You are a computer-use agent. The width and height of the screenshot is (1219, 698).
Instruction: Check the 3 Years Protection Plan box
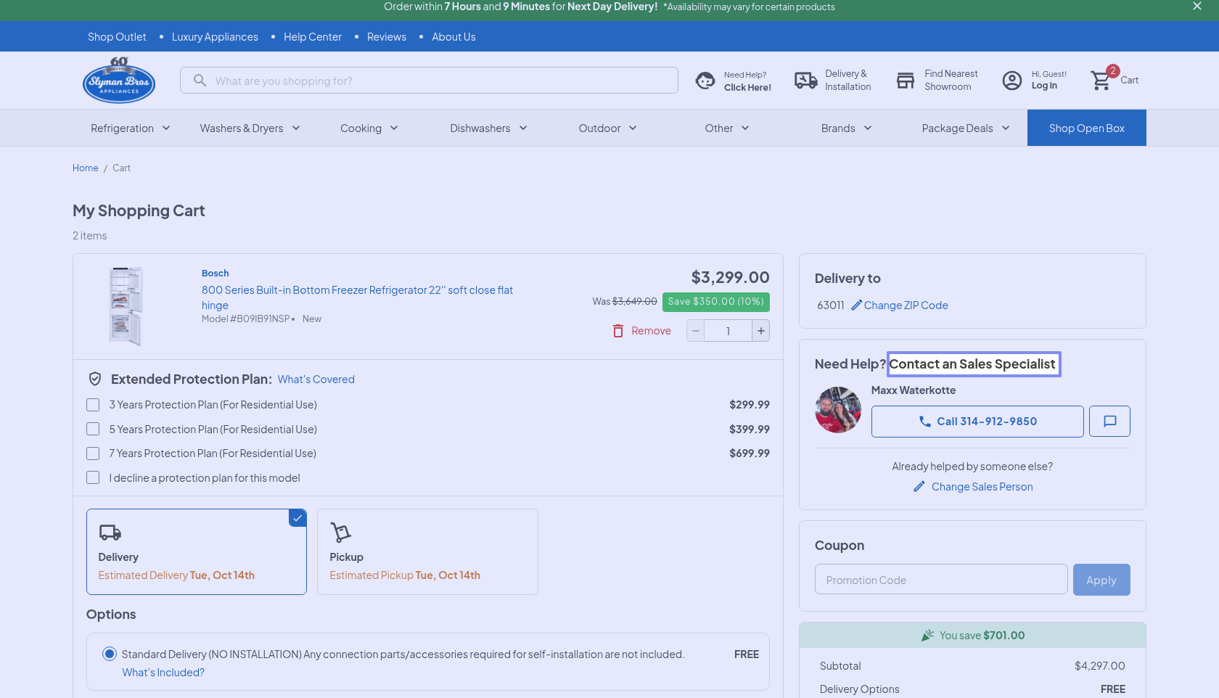93,405
